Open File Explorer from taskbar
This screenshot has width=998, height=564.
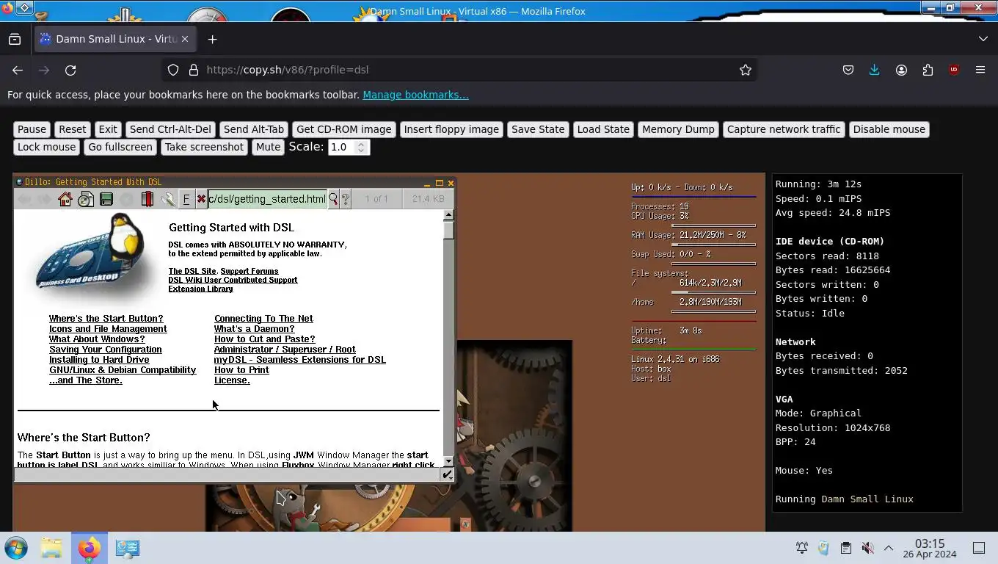click(51, 548)
